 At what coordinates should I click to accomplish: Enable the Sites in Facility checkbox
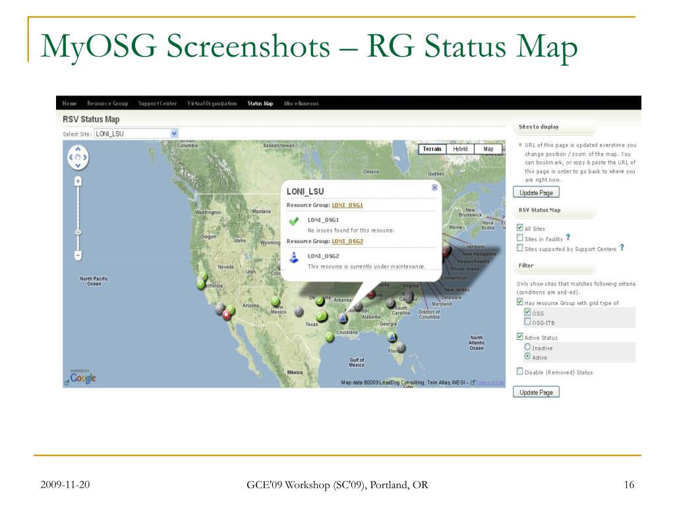519,238
